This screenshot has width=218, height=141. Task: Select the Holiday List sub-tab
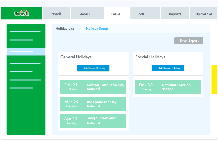(x=65, y=29)
